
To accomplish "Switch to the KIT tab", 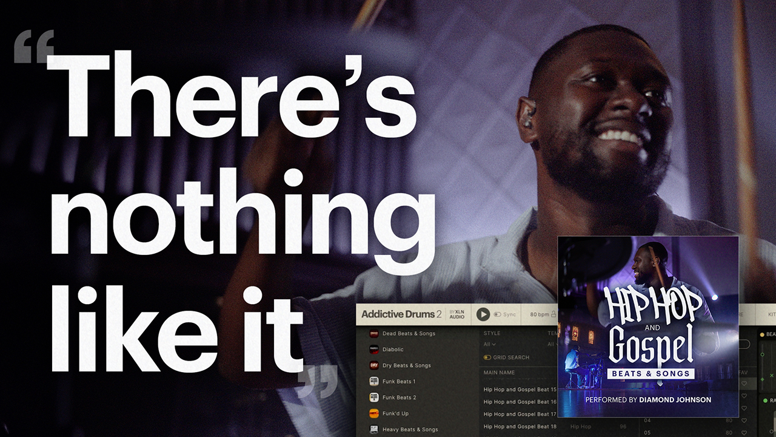I will point(771,314).
